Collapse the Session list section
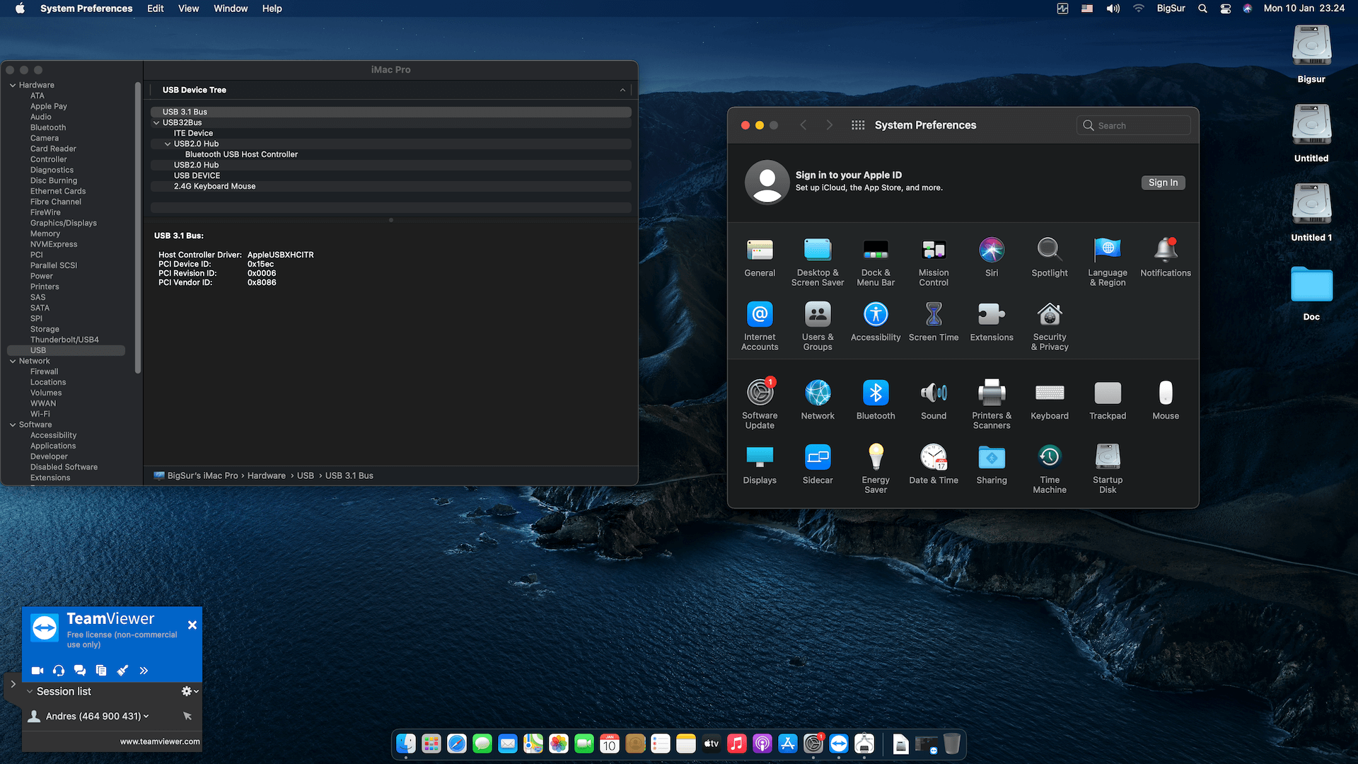Viewport: 1358px width, 764px height. [x=30, y=691]
